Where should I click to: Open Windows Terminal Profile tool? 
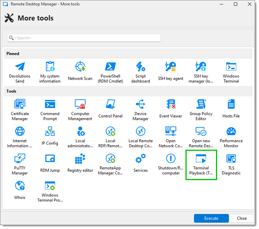coord(50,191)
